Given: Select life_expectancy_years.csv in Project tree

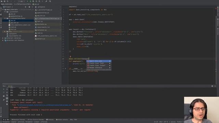Looking at the screenshot, I should pyautogui.click(x=20, y=25).
